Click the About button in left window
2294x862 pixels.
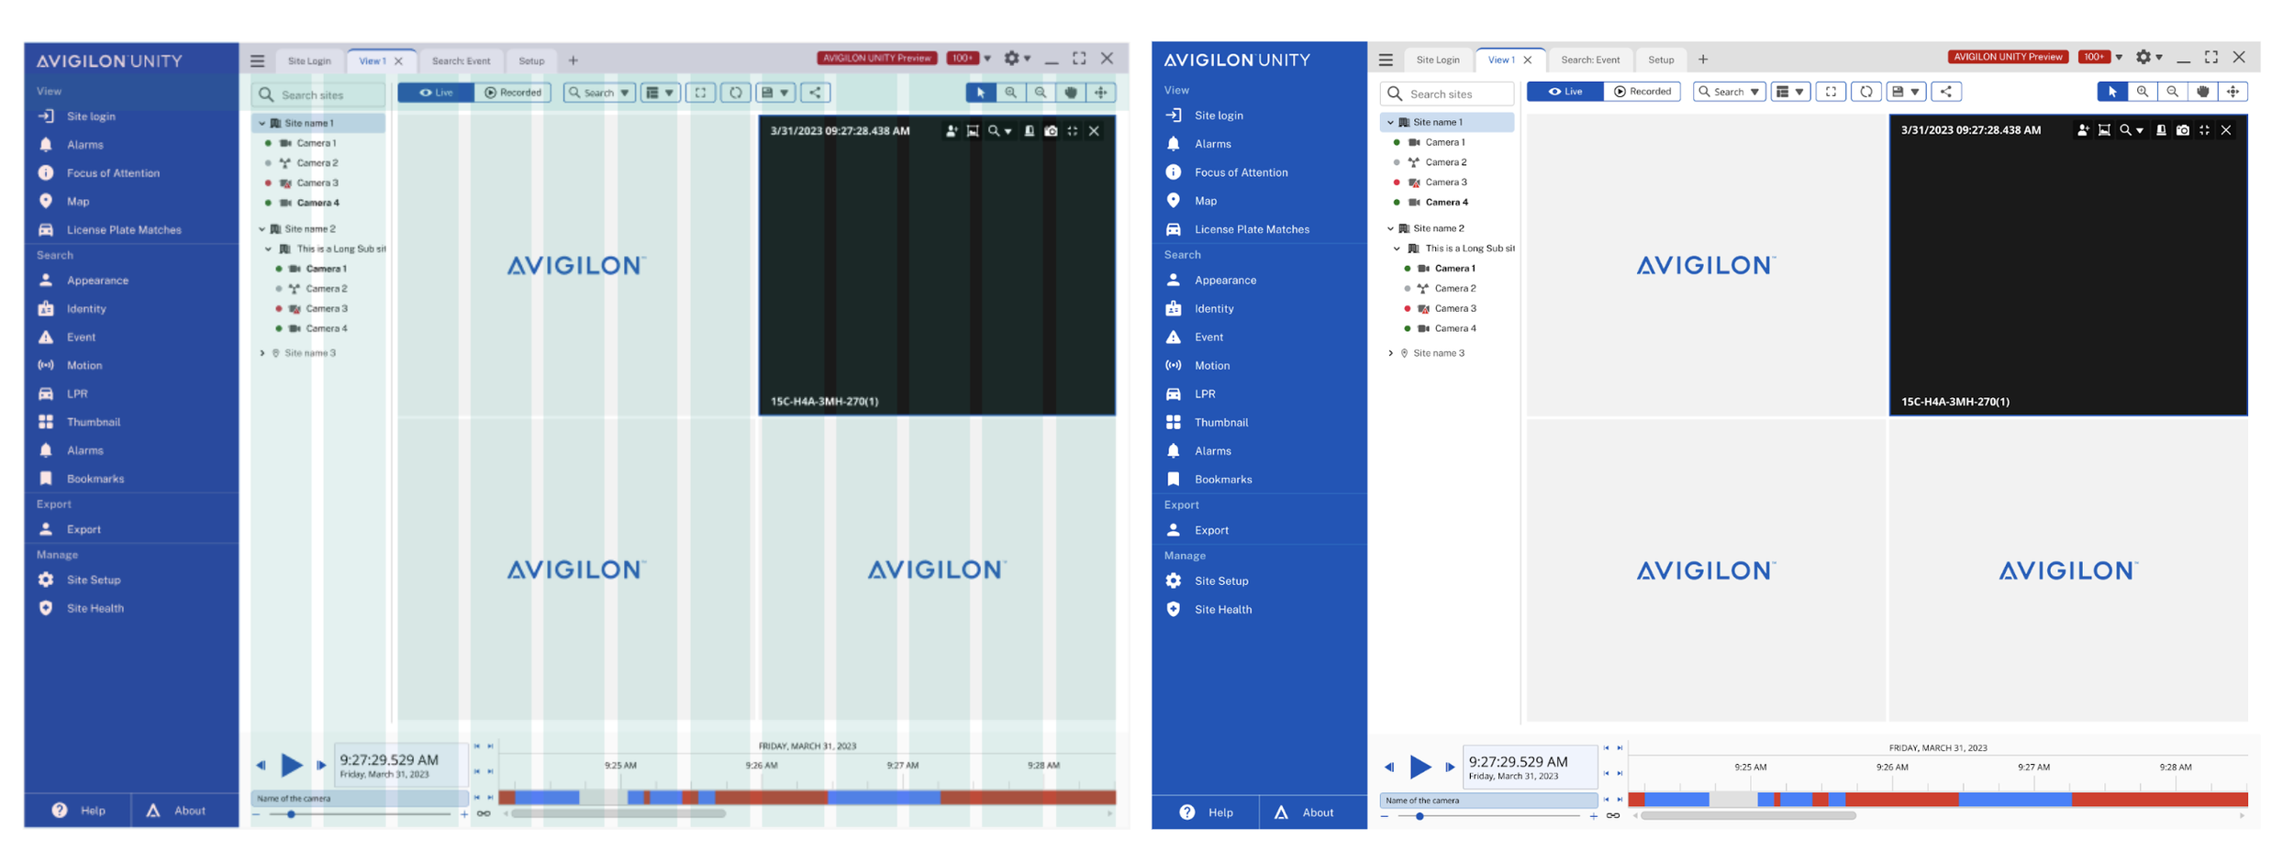pyautogui.click(x=185, y=811)
